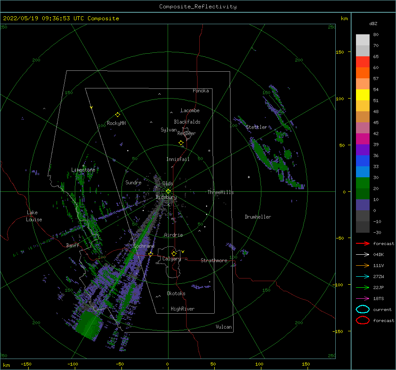Select the red 65-60 dBZ swatch
The width and height of the screenshot is (396, 370).
point(363,62)
